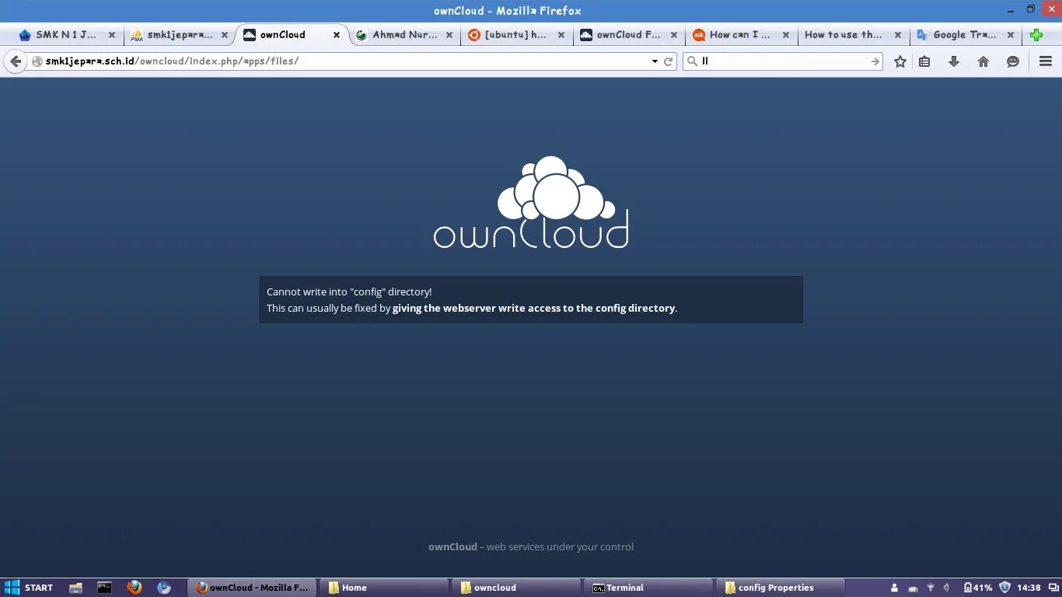Click the ownCloud cloud logo

[531, 202]
